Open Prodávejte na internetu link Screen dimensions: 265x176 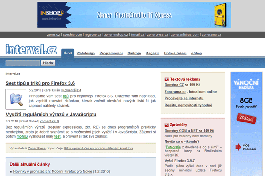point(184,98)
